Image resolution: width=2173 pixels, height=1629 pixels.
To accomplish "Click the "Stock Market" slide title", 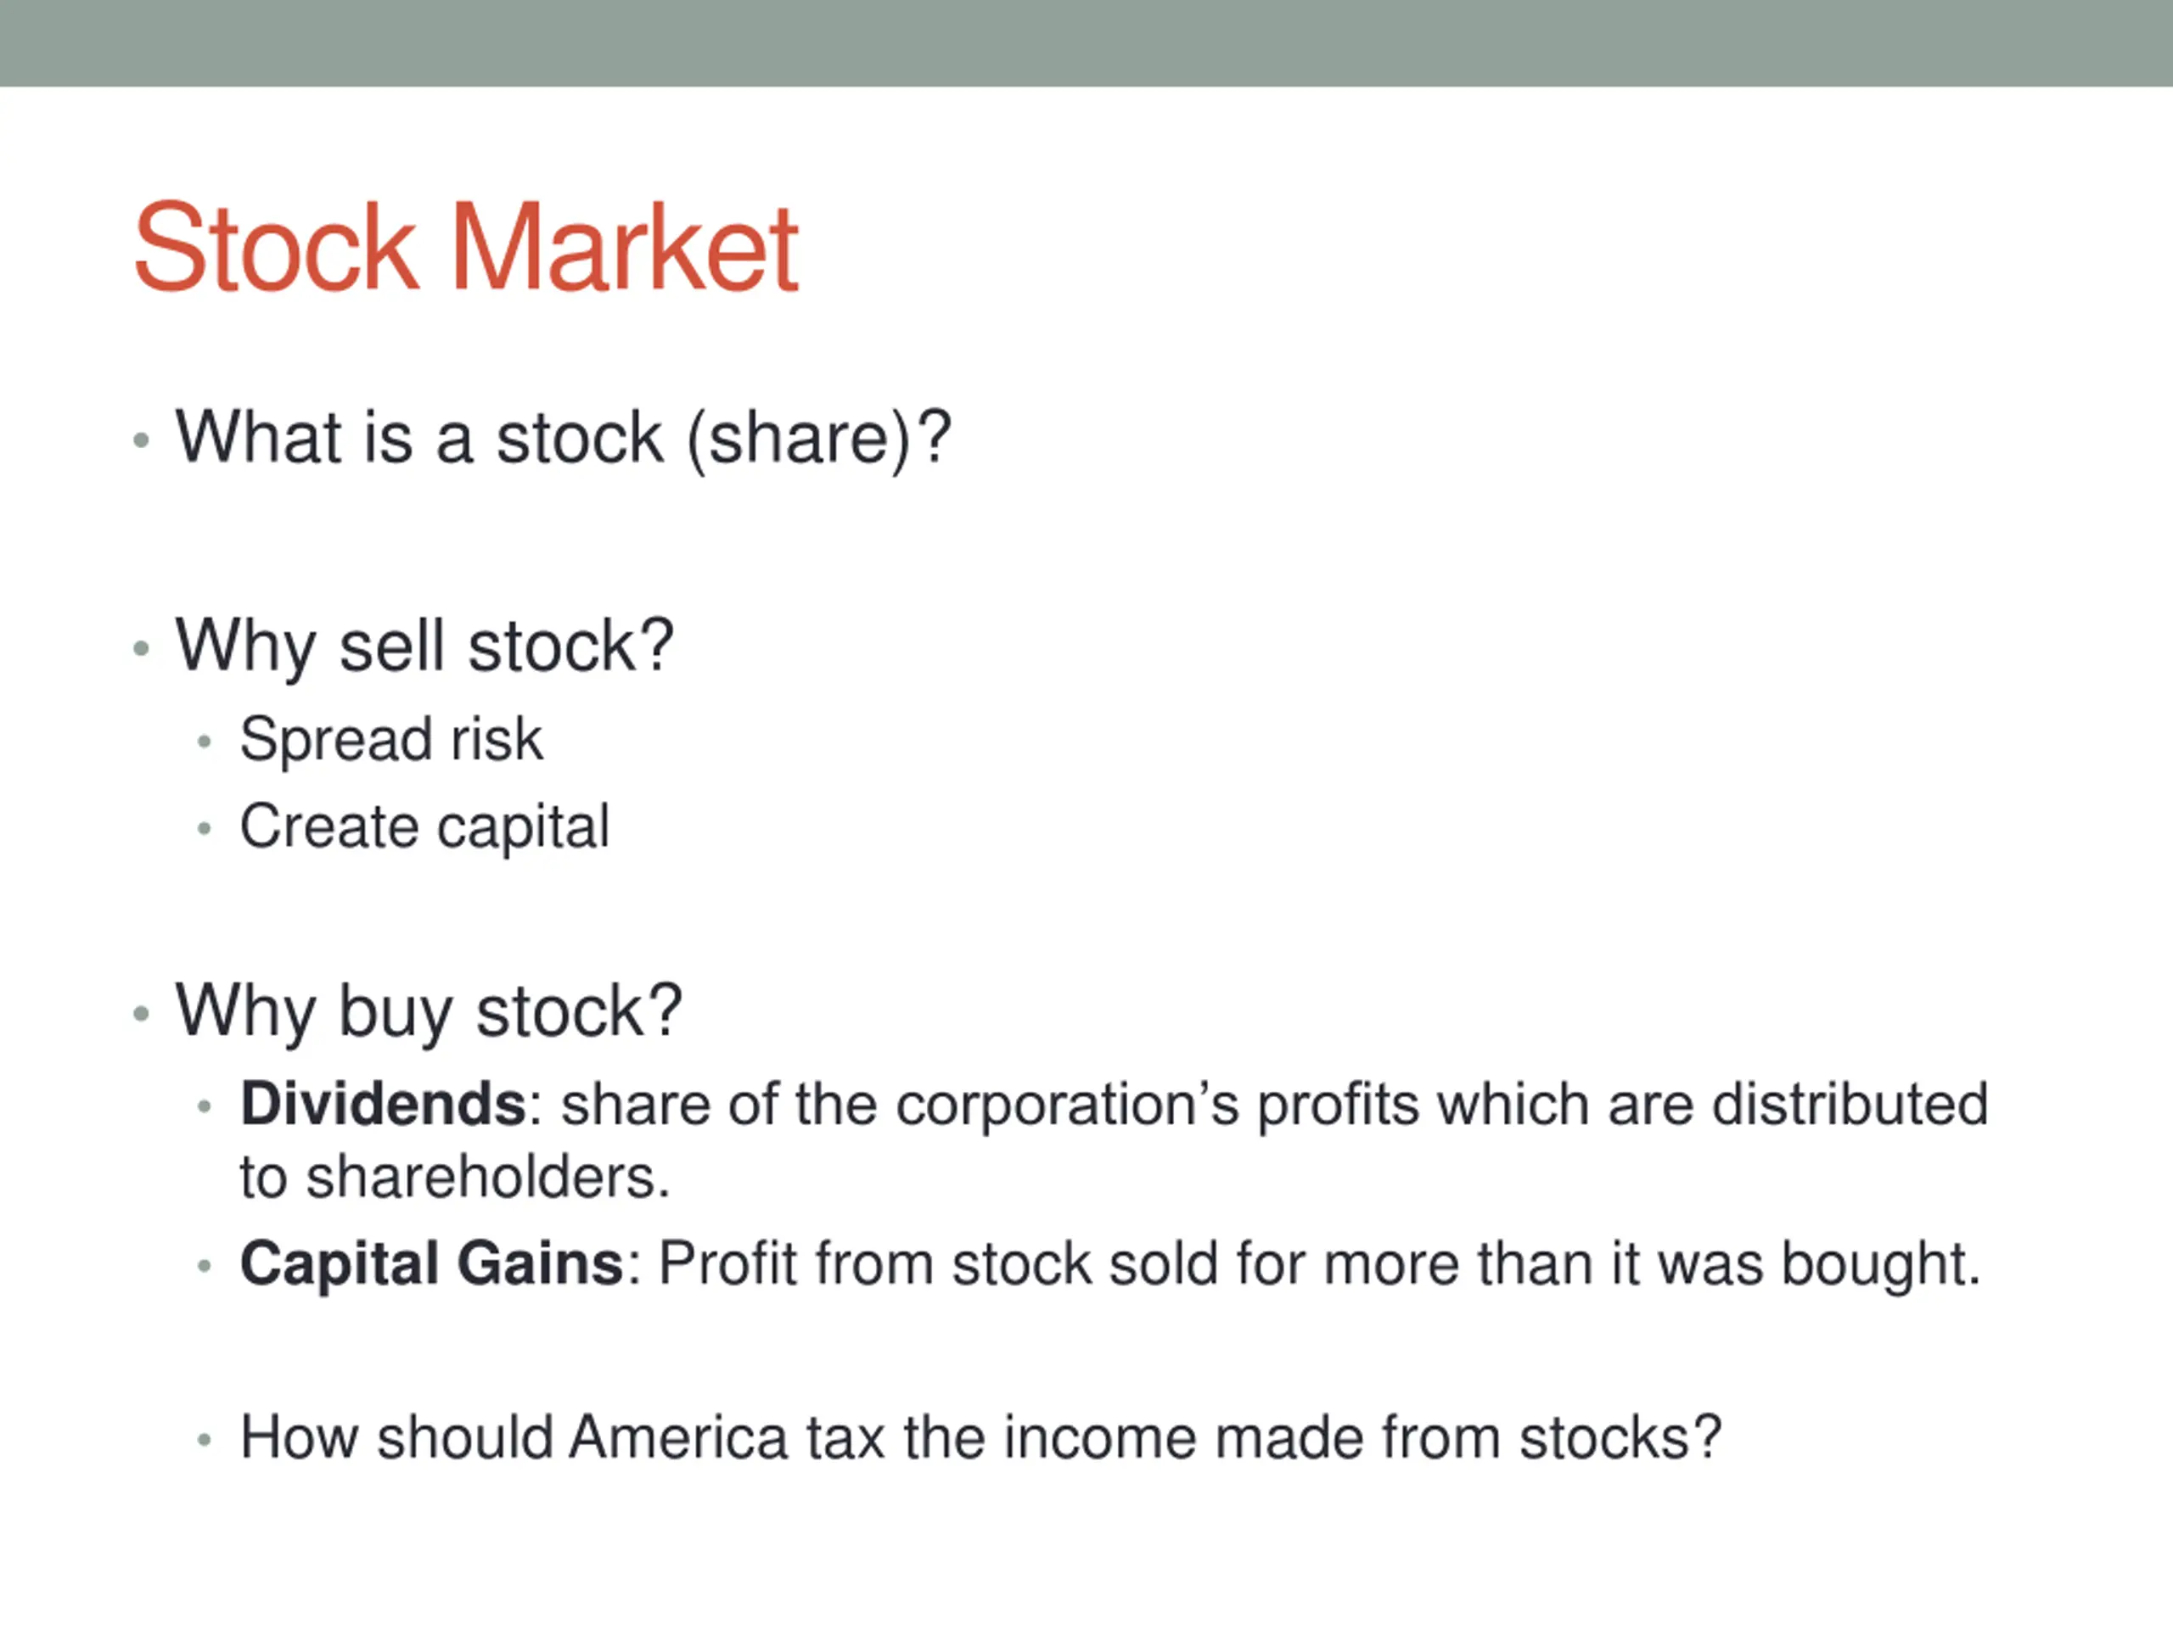I will (466, 248).
